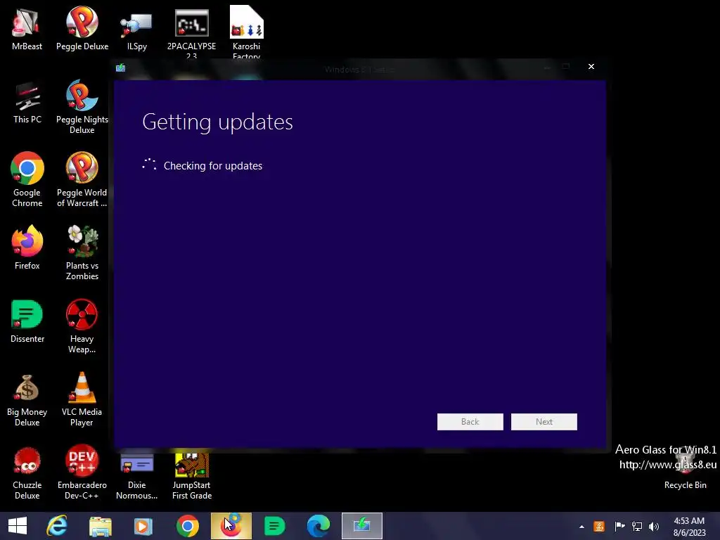The width and height of the screenshot is (720, 540).
Task: Click the JumpStart First Grade icon
Action: click(191, 475)
